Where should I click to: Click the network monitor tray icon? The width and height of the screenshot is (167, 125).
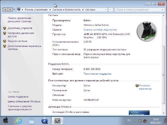click(140, 121)
